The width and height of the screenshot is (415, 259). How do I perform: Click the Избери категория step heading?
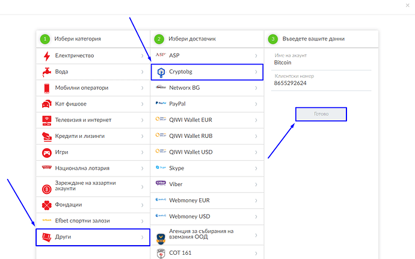click(78, 39)
